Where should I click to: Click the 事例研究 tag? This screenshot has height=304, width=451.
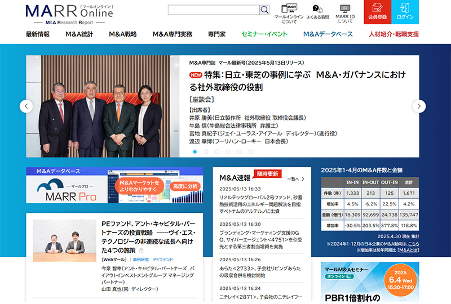pyautogui.click(x=141, y=260)
